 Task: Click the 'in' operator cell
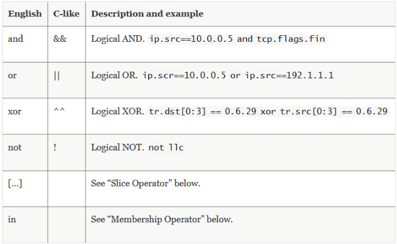[x=12, y=219]
